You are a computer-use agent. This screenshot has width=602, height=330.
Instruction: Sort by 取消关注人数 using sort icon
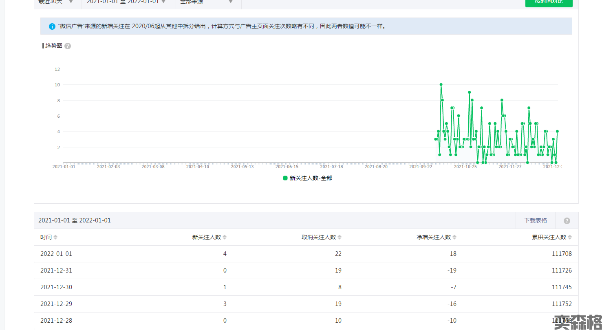pyautogui.click(x=340, y=237)
